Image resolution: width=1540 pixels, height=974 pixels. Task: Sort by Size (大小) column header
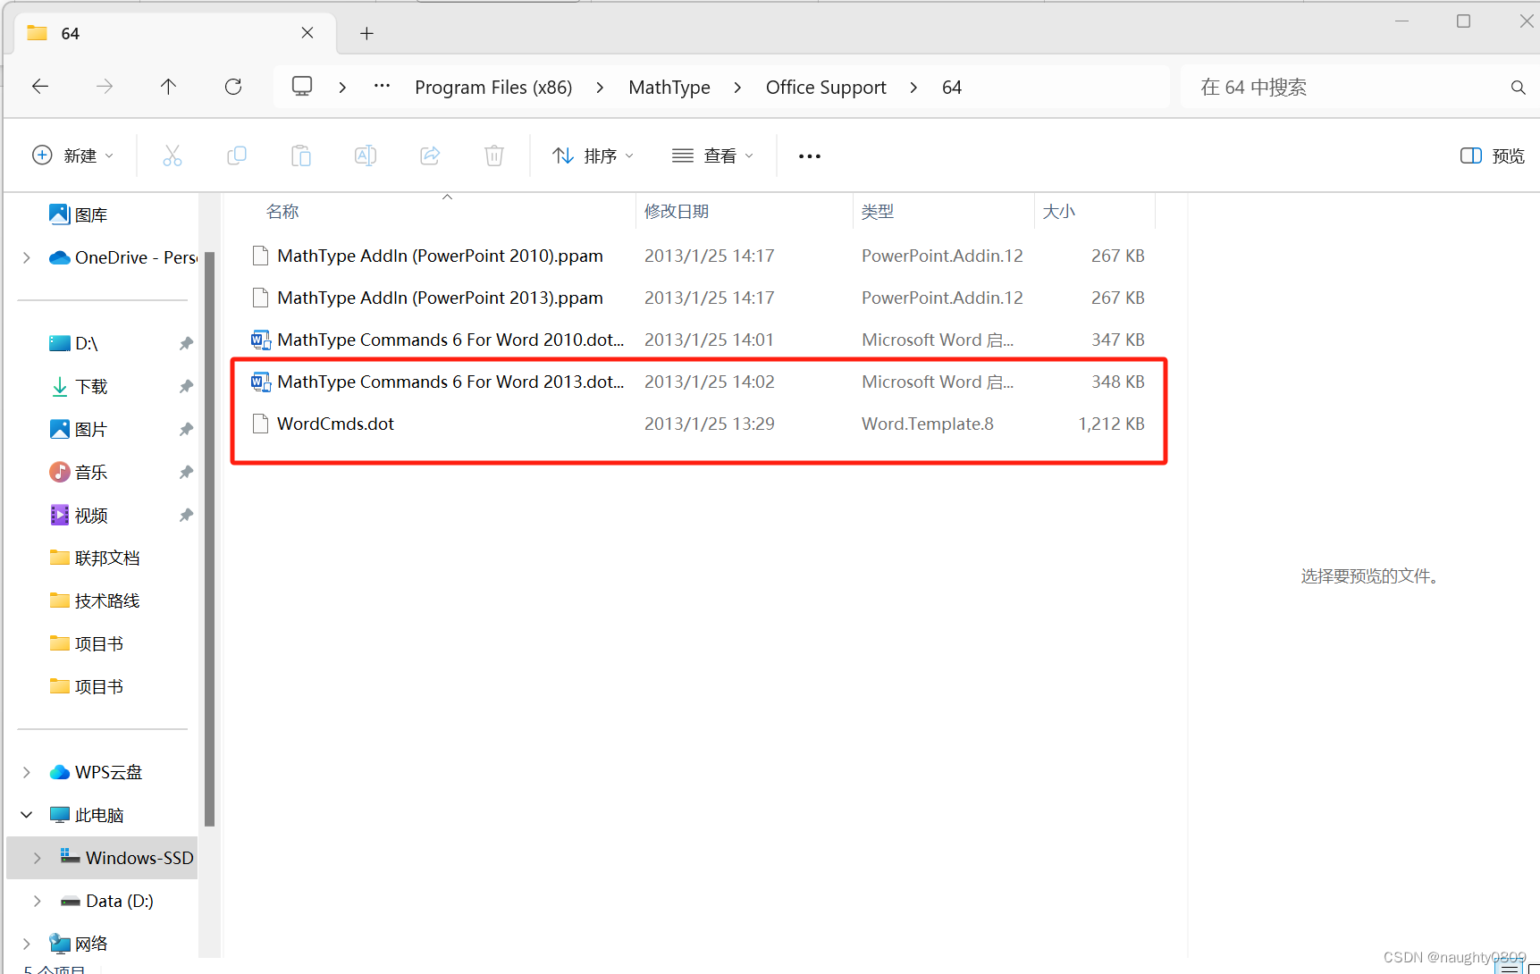(x=1059, y=212)
